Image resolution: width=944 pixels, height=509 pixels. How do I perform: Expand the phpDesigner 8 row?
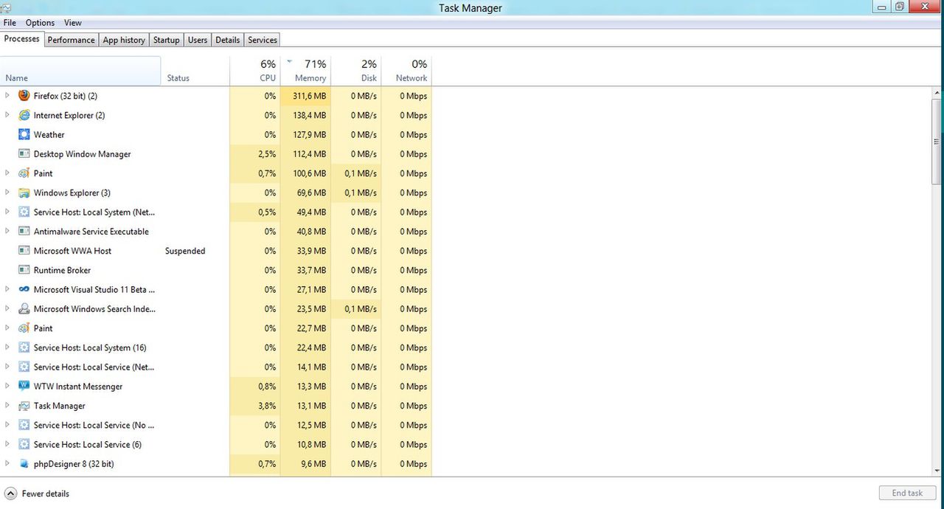click(x=7, y=464)
